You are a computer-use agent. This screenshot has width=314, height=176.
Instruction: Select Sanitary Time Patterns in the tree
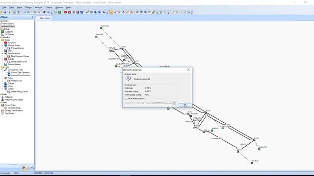coord(14,110)
